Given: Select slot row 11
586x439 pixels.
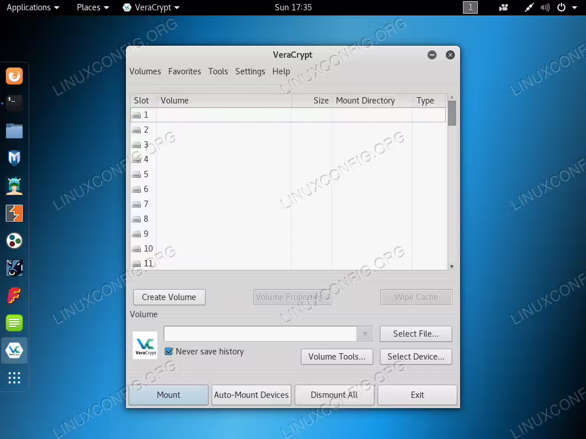Looking at the screenshot, I should click(x=288, y=264).
